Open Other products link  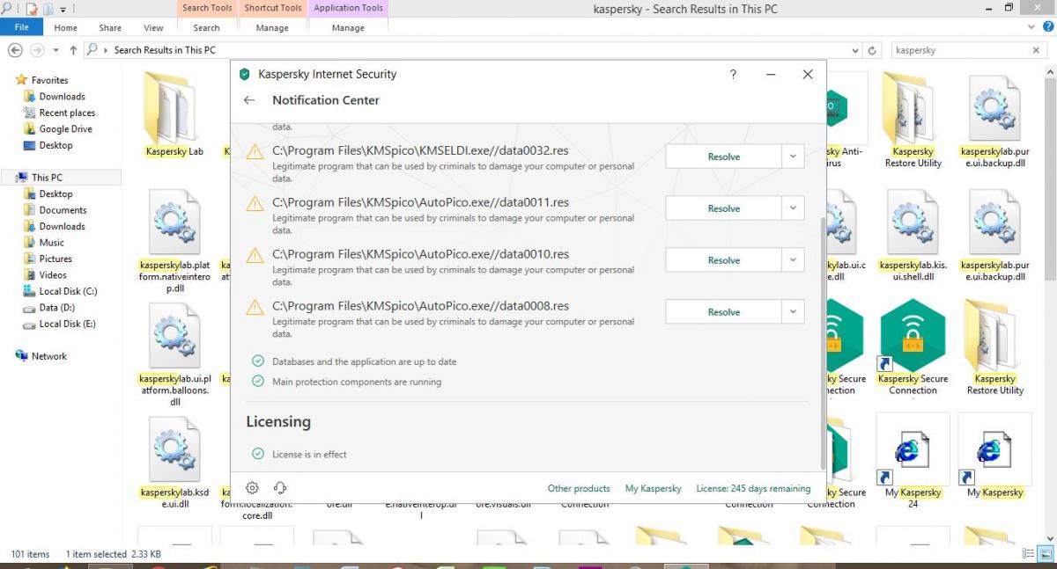(x=579, y=489)
